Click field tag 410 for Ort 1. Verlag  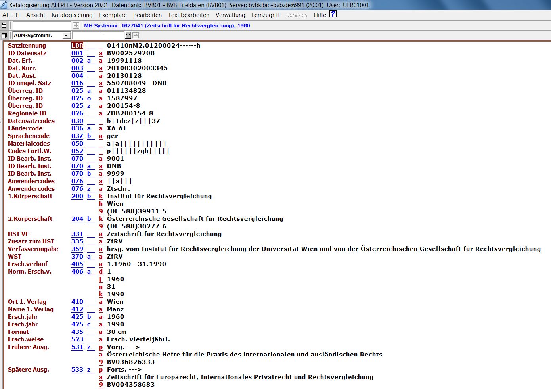pos(77,302)
